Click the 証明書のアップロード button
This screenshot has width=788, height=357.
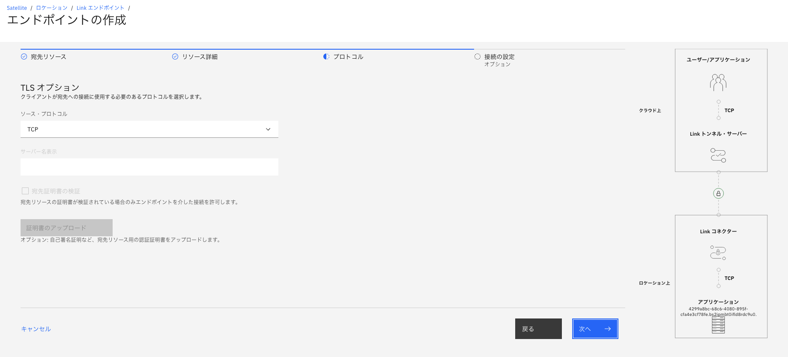[66, 228]
